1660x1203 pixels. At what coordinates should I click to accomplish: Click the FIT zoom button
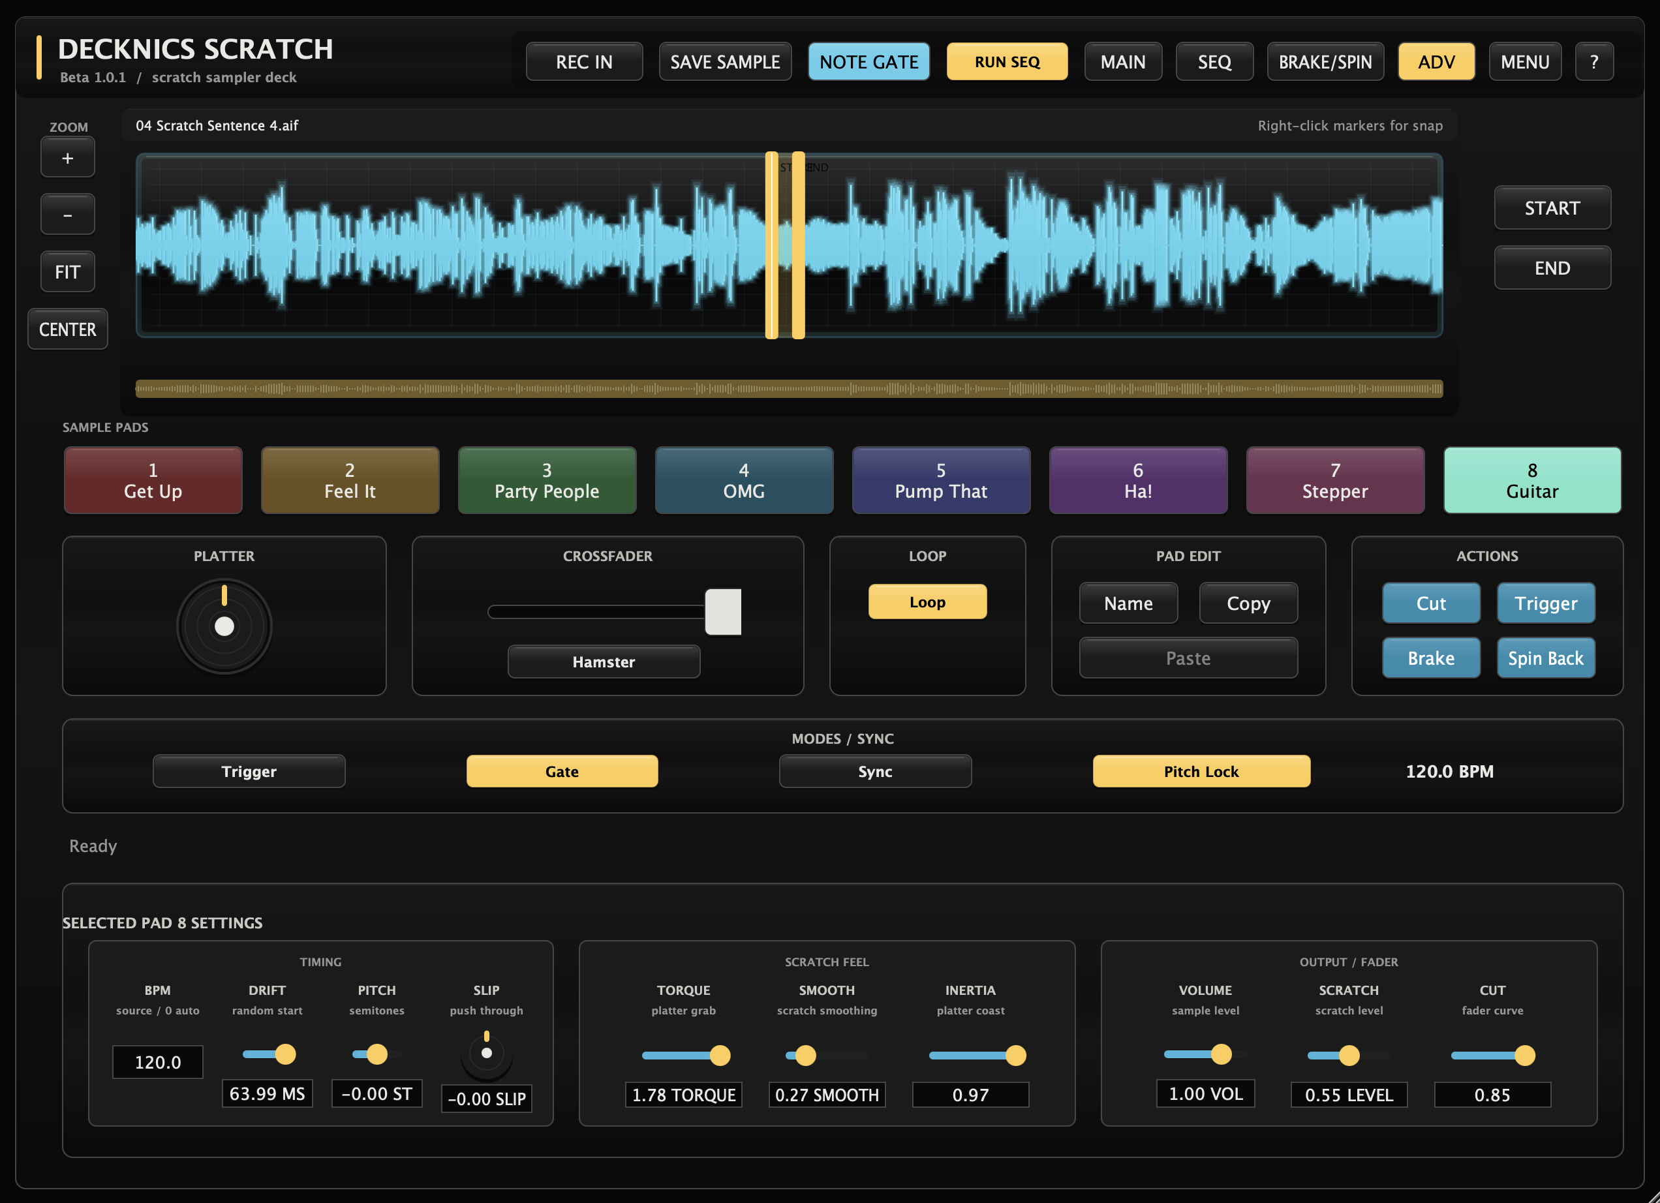coord(67,272)
